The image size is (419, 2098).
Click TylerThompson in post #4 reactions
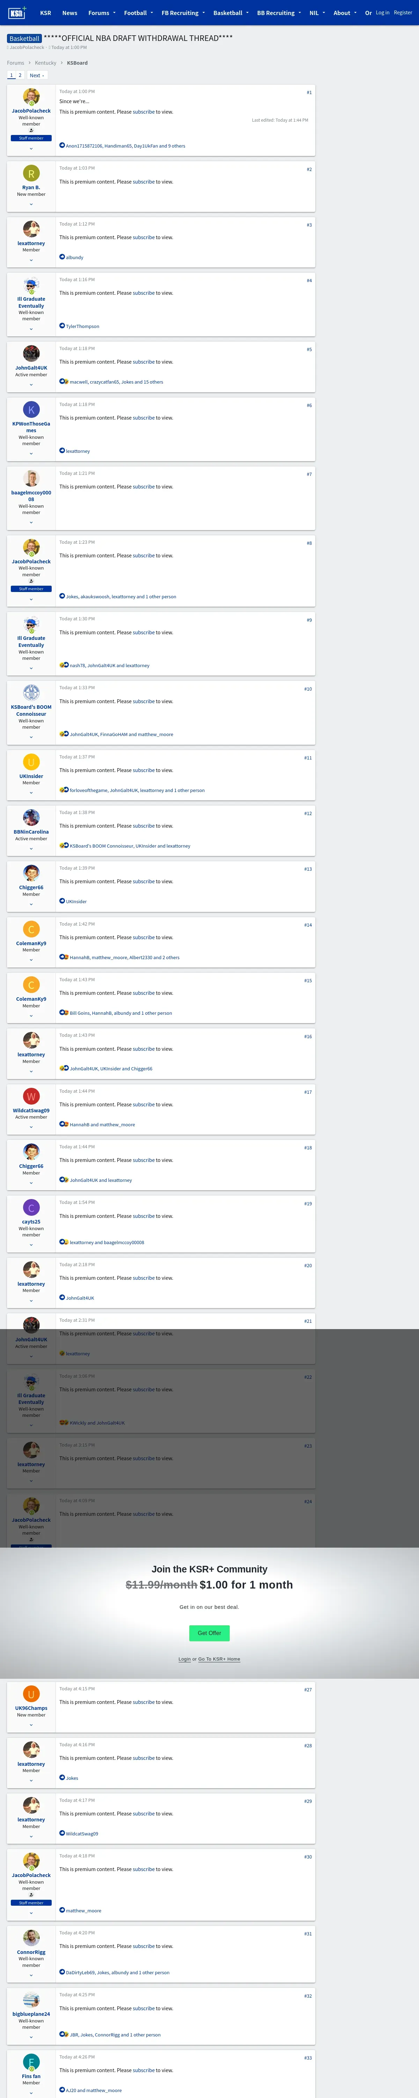pyautogui.click(x=82, y=327)
